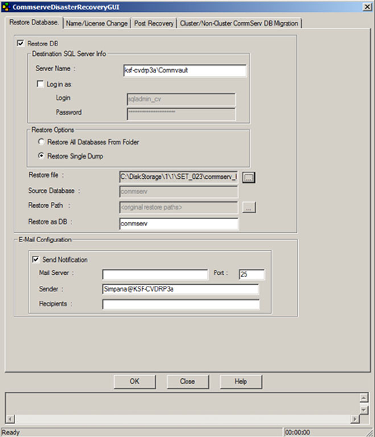The height and width of the screenshot is (437, 375).
Task: Click the Close button
Action: point(187,381)
